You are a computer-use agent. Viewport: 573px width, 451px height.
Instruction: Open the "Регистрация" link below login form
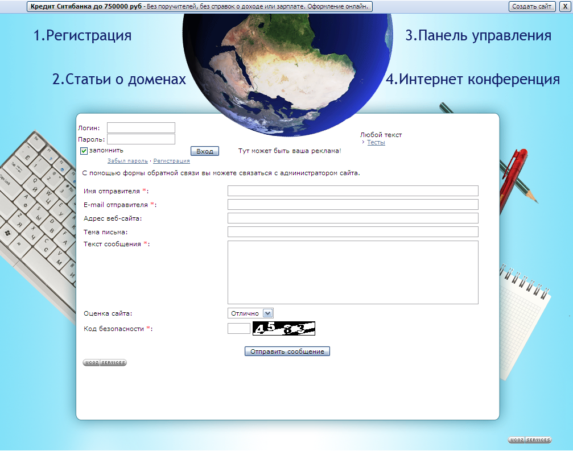pos(171,161)
